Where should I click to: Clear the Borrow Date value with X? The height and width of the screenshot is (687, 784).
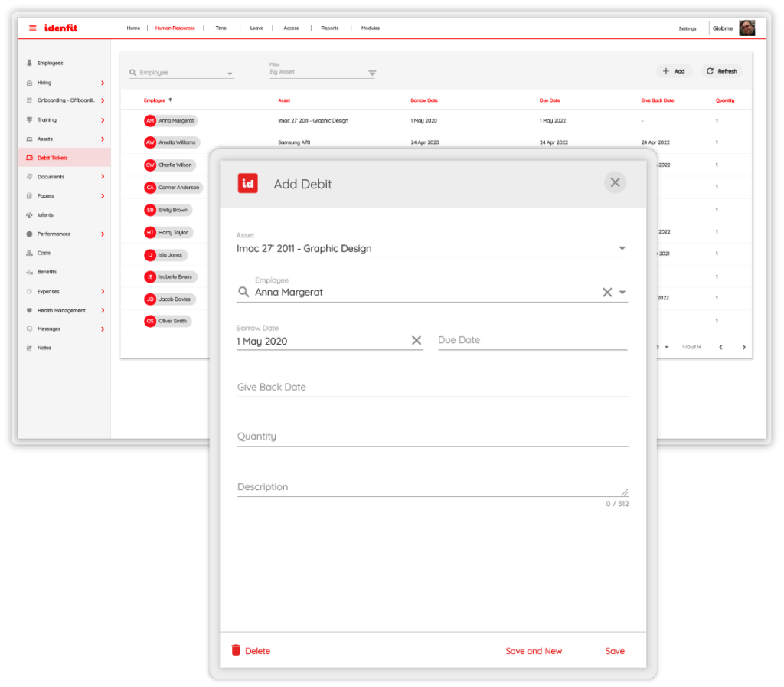point(416,341)
